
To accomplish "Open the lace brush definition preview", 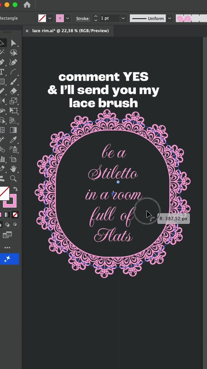I will (191, 18).
